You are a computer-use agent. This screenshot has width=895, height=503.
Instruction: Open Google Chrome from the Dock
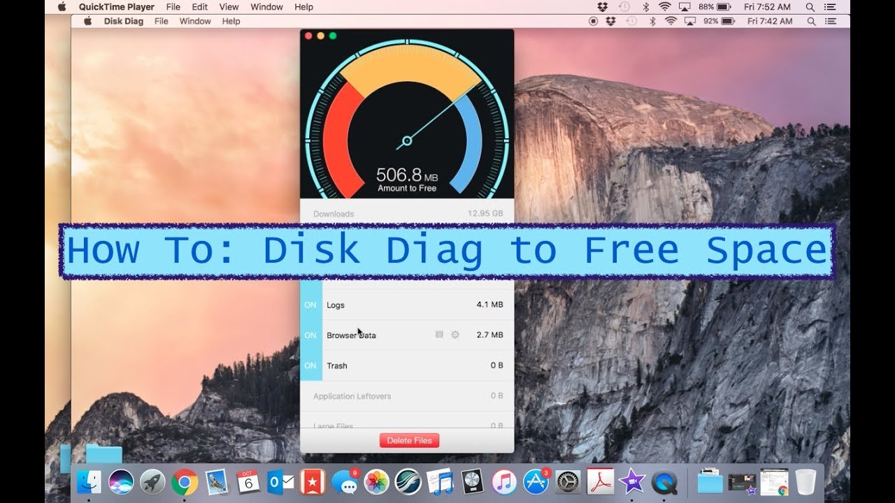185,481
